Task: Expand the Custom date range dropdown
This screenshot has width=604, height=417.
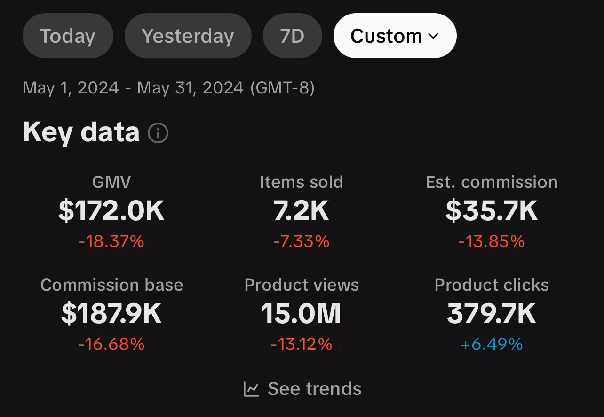Action: point(394,36)
